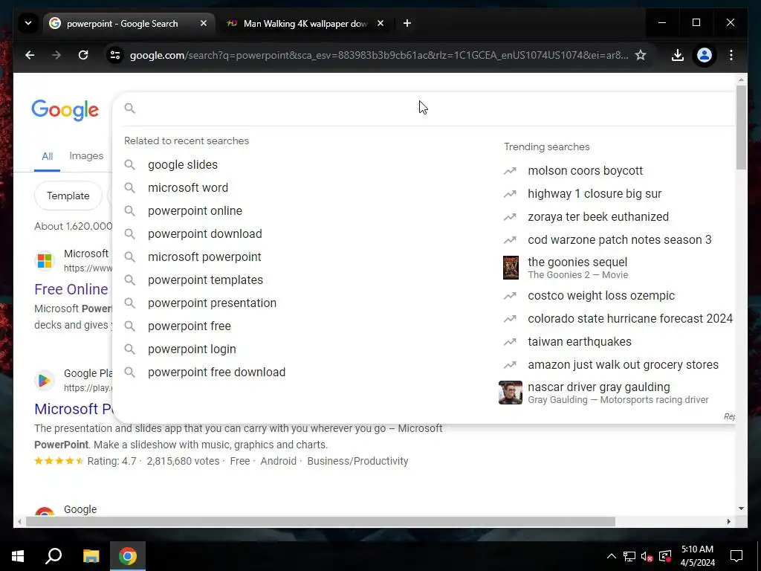Bookmark this page with the star icon
This screenshot has width=761, height=571.
[x=641, y=55]
